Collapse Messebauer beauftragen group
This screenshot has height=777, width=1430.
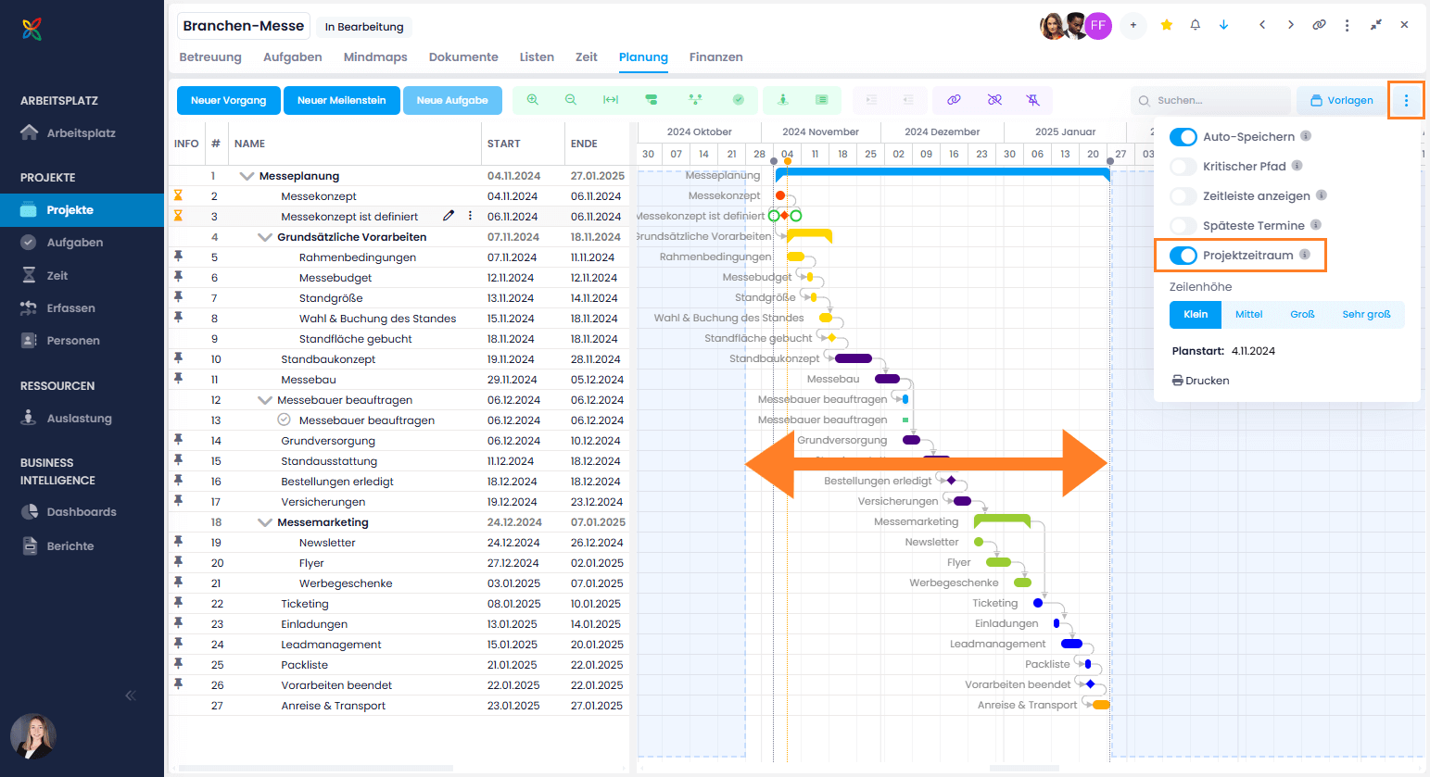point(265,400)
